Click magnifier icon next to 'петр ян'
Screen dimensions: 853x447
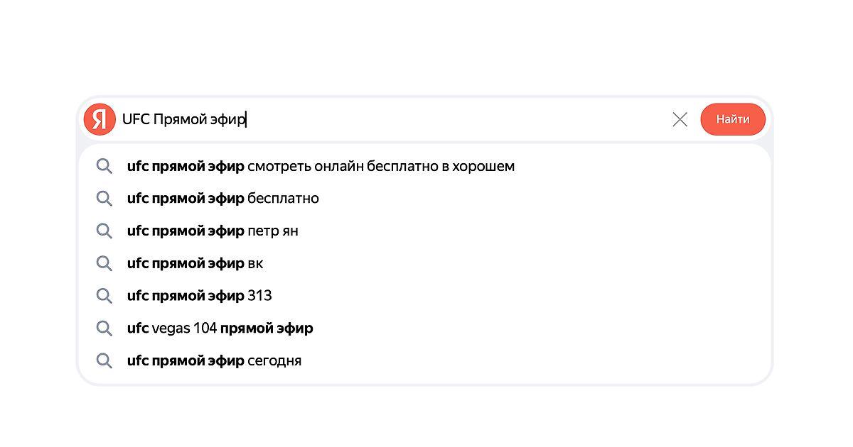click(x=104, y=231)
